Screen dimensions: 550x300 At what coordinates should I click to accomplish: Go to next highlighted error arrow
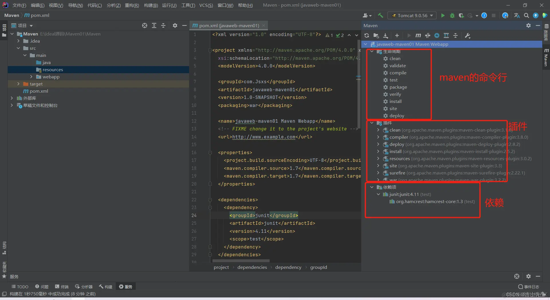(x=357, y=35)
